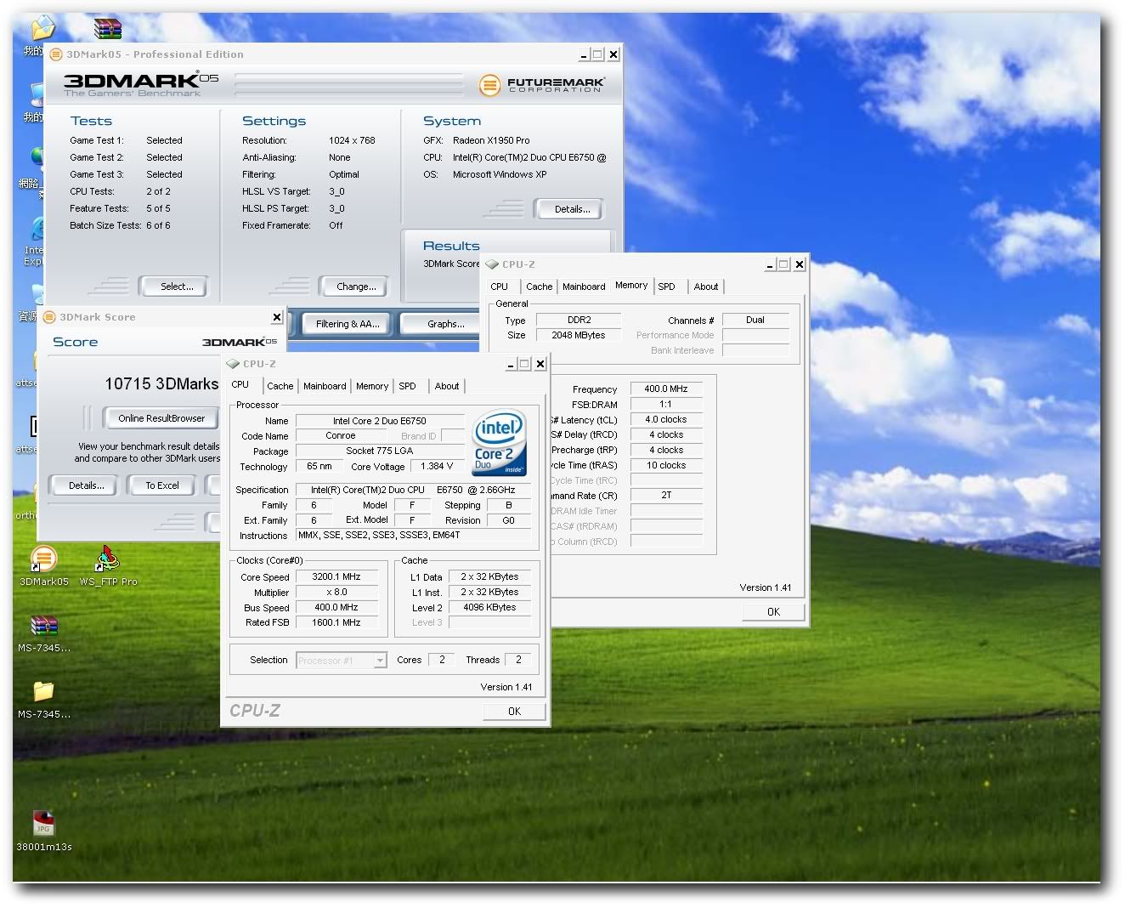Click the 3DMark Score window title icon
The width and height of the screenshot is (1125, 908).
pos(49,317)
